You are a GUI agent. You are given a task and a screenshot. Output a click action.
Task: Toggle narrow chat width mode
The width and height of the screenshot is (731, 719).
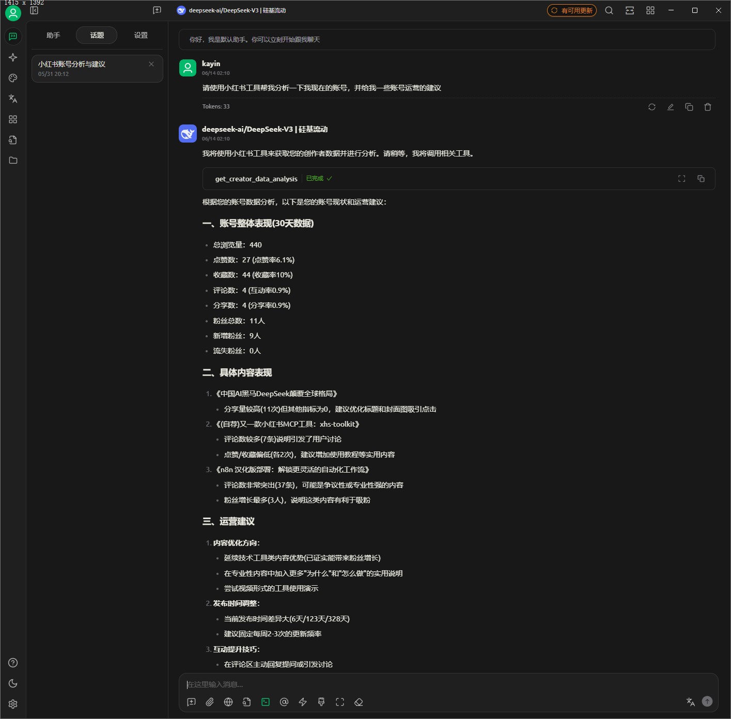(x=630, y=10)
